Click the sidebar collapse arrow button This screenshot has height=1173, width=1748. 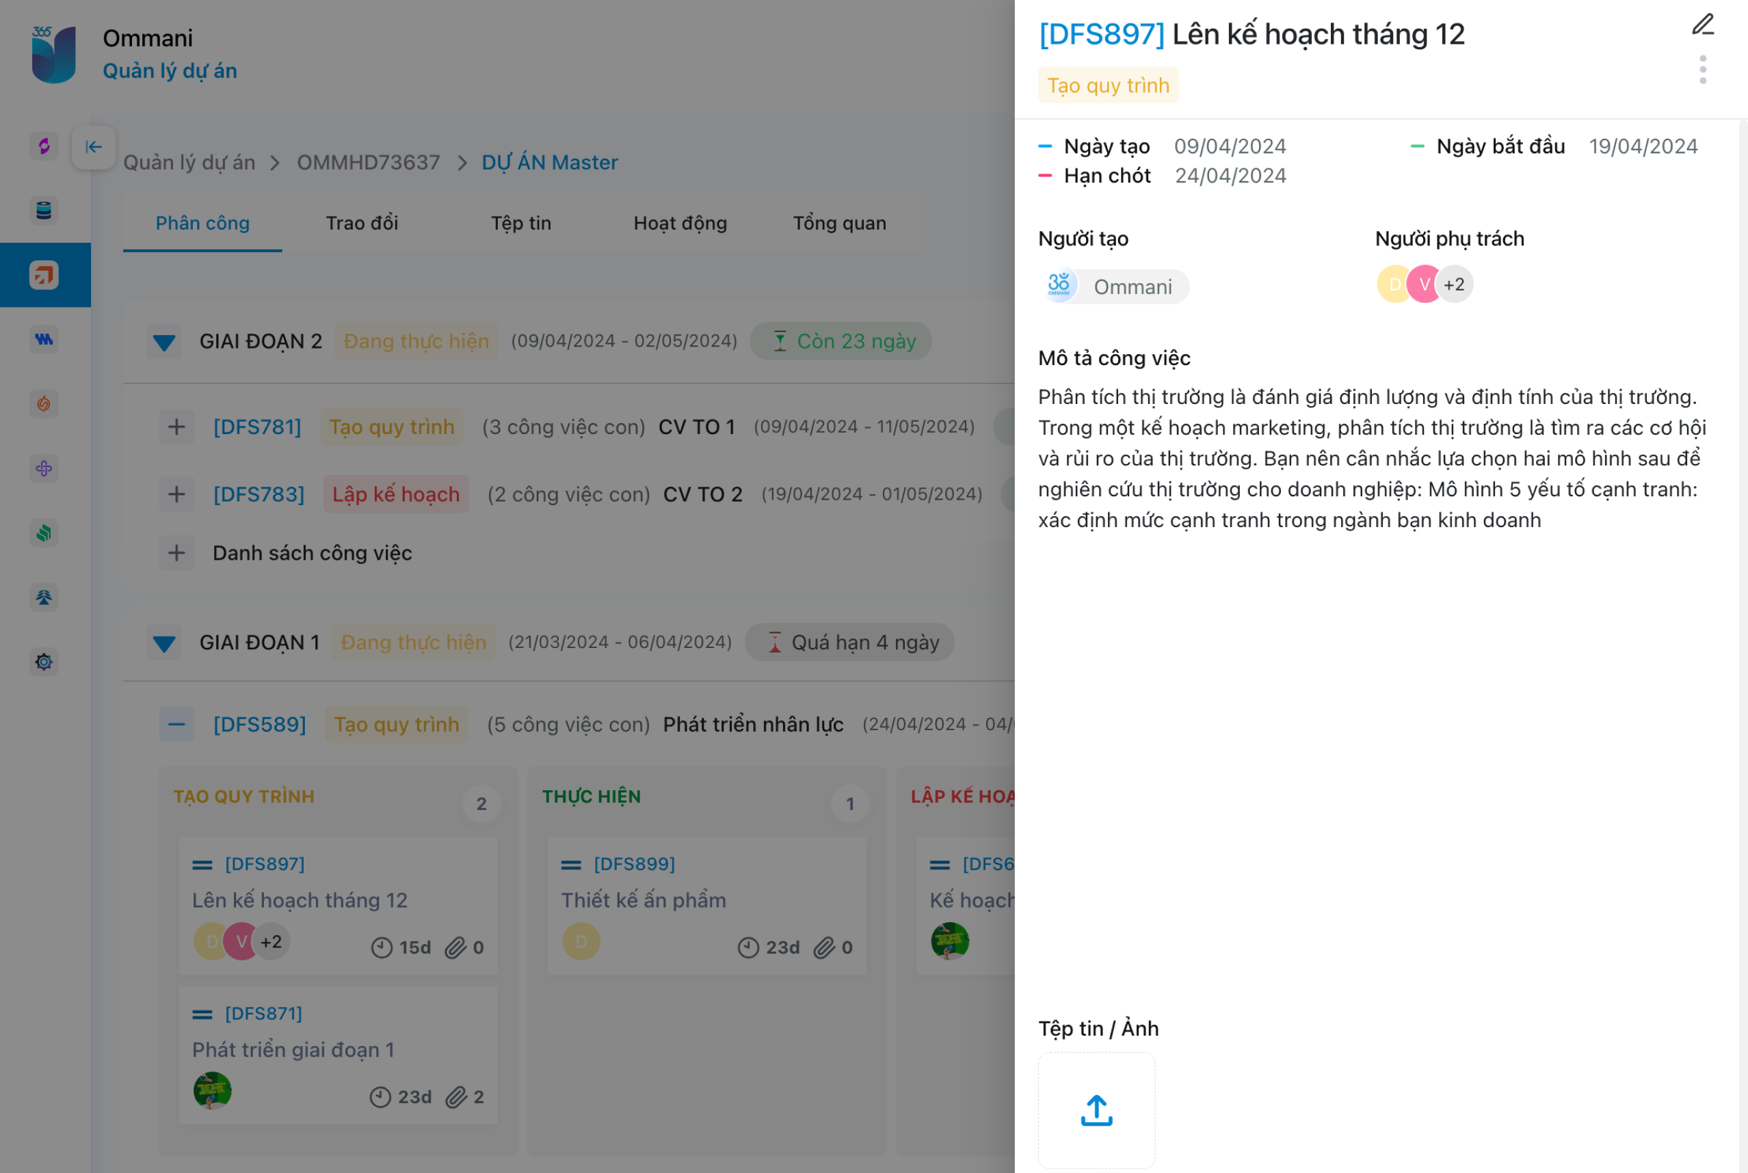pyautogui.click(x=94, y=146)
